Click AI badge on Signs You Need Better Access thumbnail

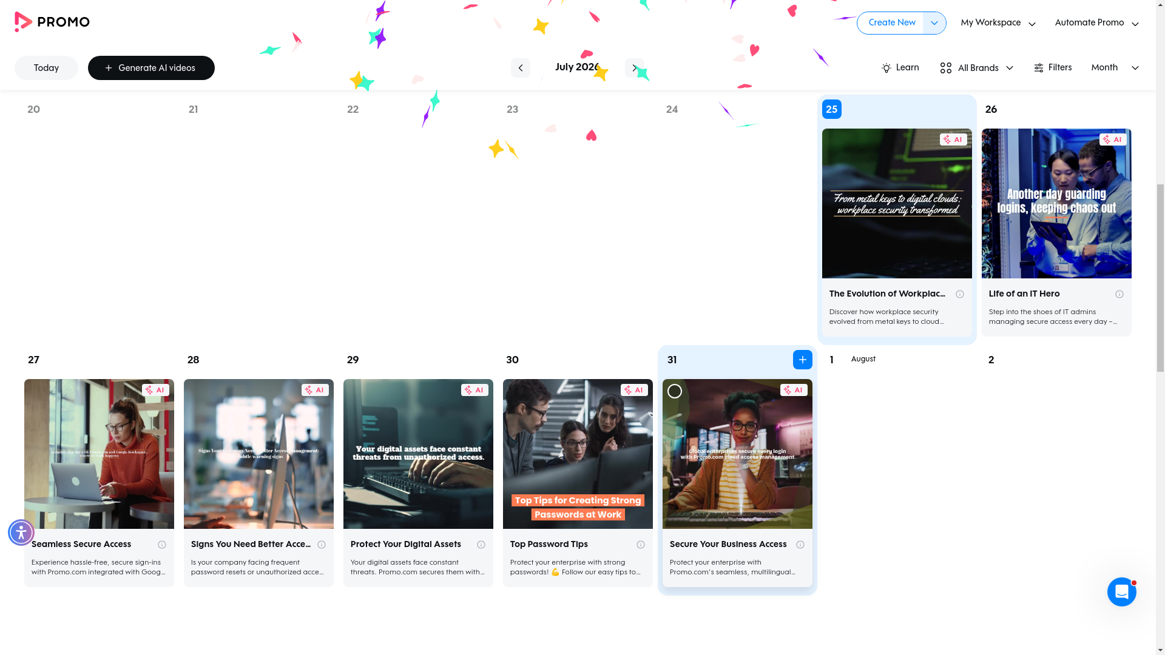[315, 390]
